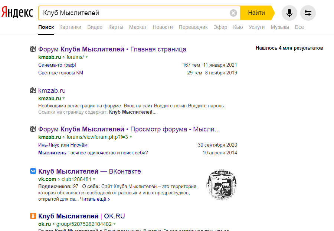Open 'Форум Клуба Мыслителей • Главная страница' result
Viewport: 334px width, 231px height.
(112, 49)
